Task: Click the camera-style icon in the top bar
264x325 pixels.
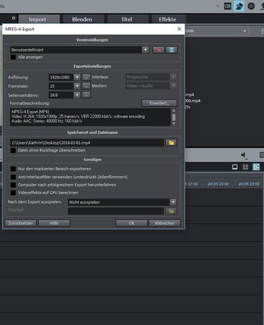Action: [227, 6]
